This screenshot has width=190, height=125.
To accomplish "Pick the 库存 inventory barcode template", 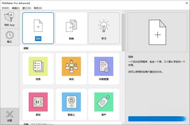I will (x=38, y=104).
